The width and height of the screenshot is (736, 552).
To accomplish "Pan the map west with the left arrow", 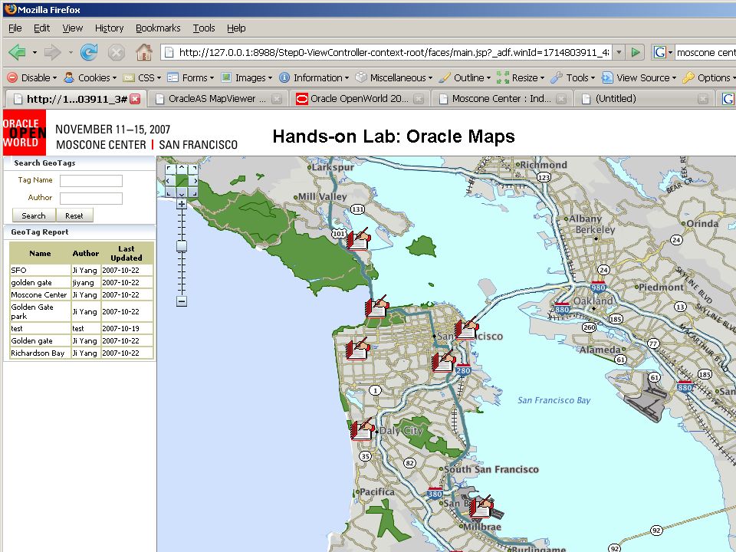I will tap(169, 180).
